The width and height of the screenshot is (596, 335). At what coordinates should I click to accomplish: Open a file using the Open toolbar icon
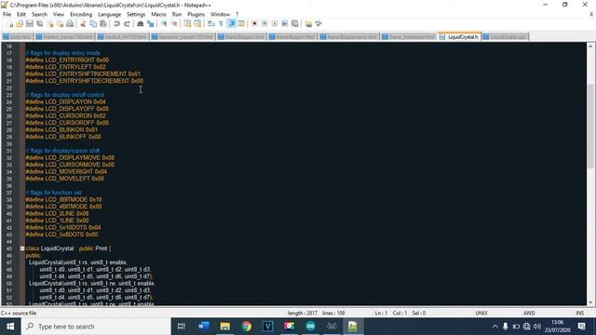[20, 23]
